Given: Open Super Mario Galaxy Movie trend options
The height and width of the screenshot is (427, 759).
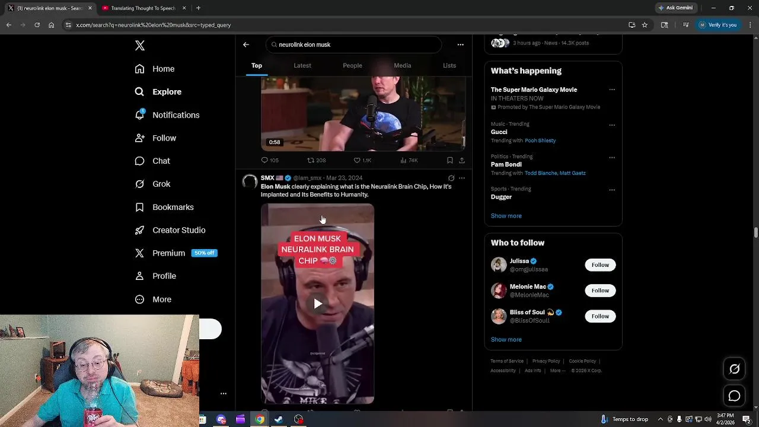Looking at the screenshot, I should pos(612,90).
